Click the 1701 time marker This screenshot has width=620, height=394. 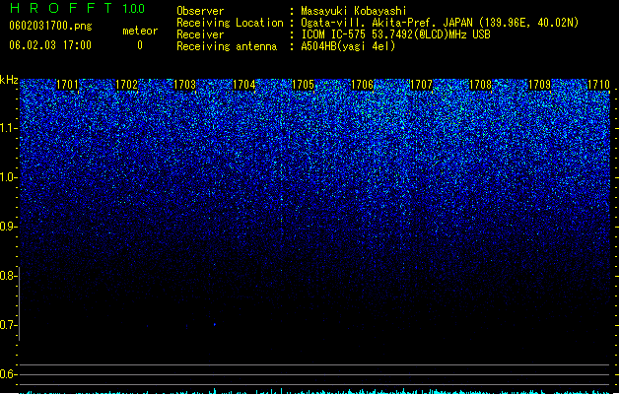point(67,85)
